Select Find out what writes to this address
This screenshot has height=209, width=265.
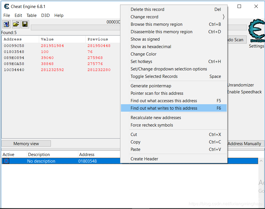[x=174, y=108]
